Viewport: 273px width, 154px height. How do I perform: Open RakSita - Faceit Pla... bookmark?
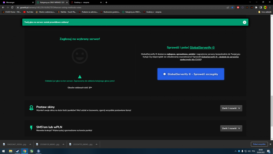coord(67,12)
